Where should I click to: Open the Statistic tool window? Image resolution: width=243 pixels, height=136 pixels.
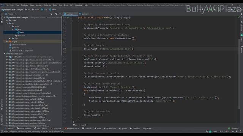pos(9,128)
